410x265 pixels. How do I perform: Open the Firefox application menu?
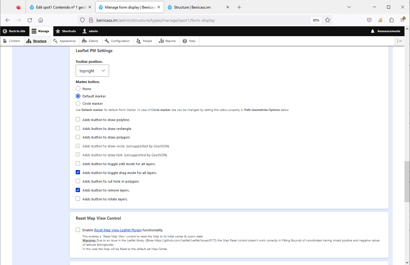tap(403, 20)
